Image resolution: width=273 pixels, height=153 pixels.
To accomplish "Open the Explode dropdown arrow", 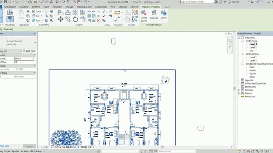I will [x=154, y=20].
